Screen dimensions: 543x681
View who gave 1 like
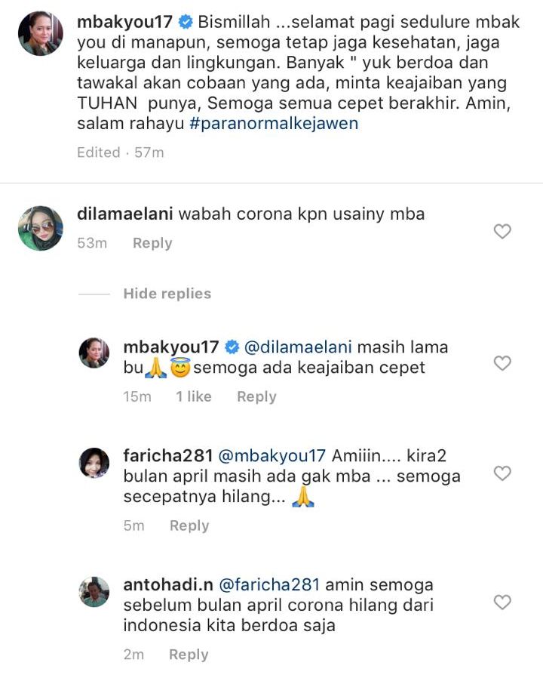point(193,396)
